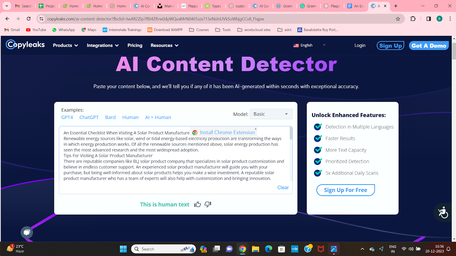Open a new browser tab
The image size is (456, 256).
[396, 6]
